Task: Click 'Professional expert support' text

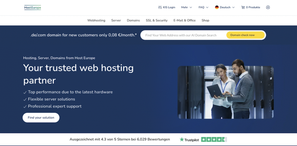Action: tap(55, 106)
